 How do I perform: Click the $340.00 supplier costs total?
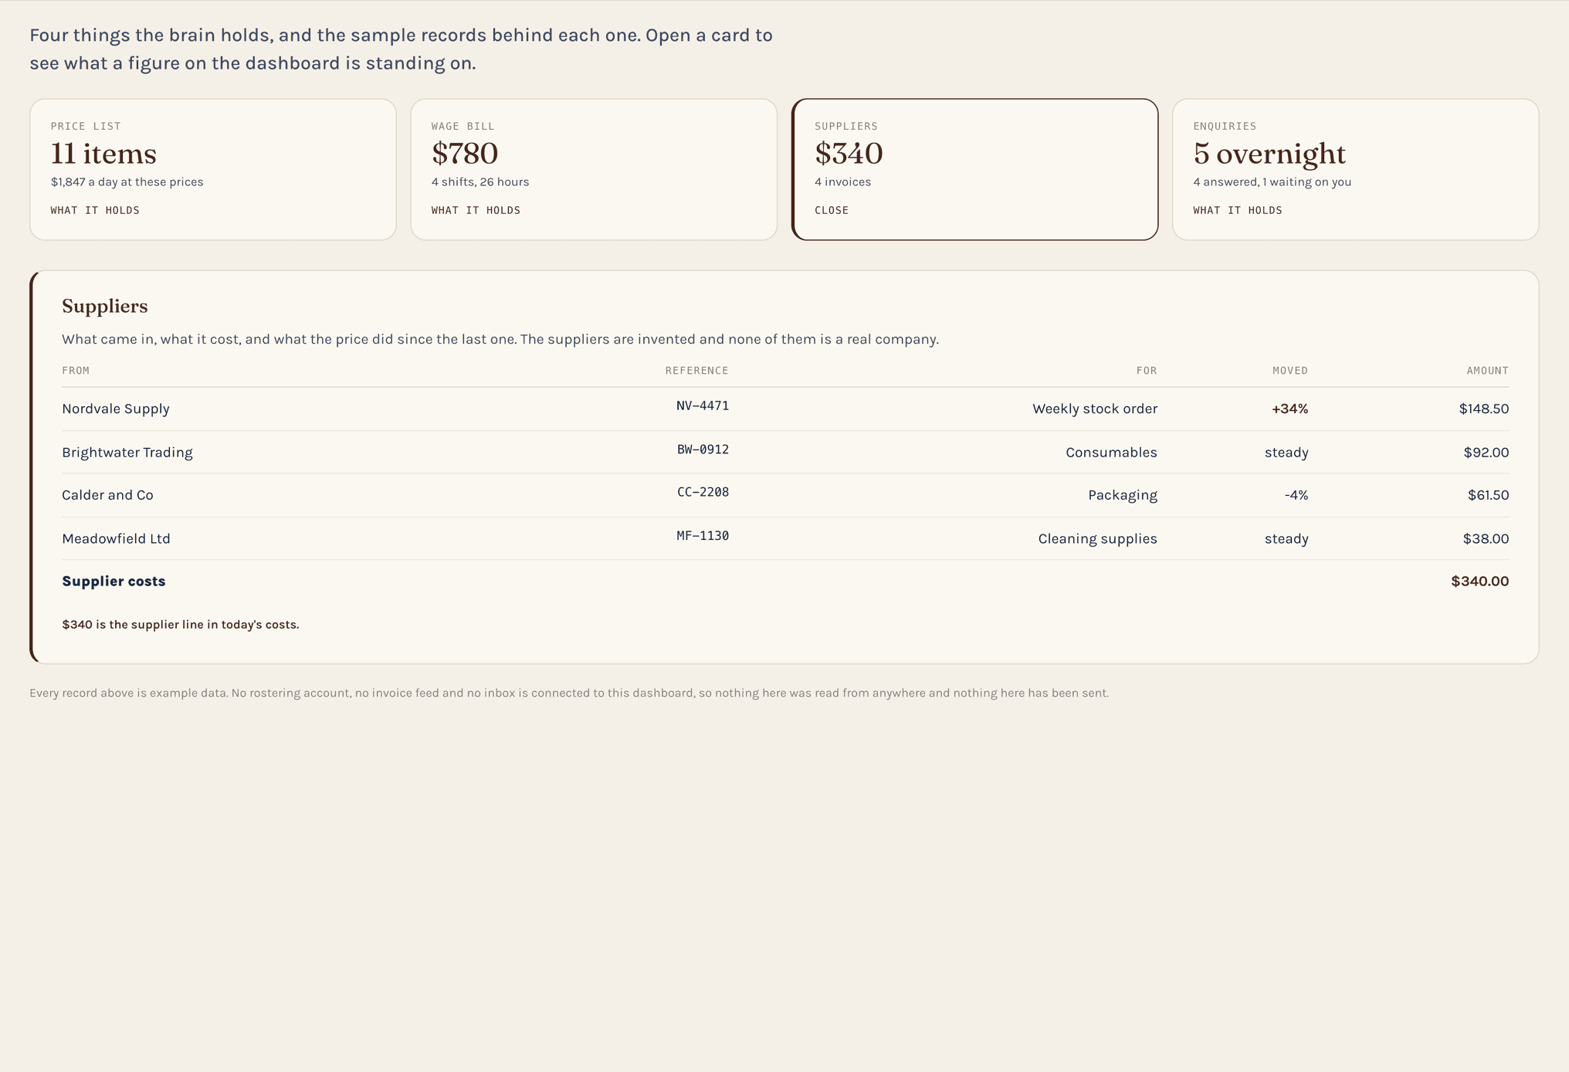tap(1479, 582)
